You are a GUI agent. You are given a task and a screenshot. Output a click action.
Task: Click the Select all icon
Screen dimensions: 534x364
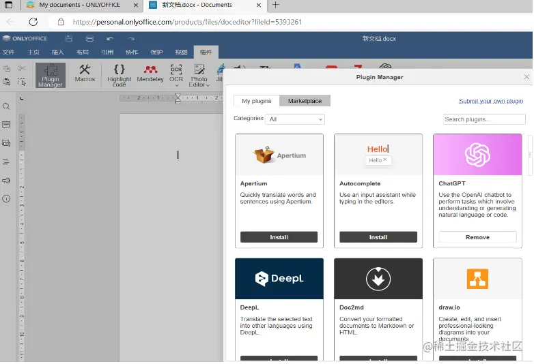(22, 82)
